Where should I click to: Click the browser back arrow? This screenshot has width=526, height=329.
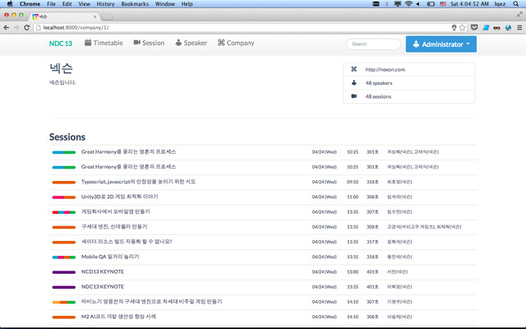pyautogui.click(x=6, y=27)
